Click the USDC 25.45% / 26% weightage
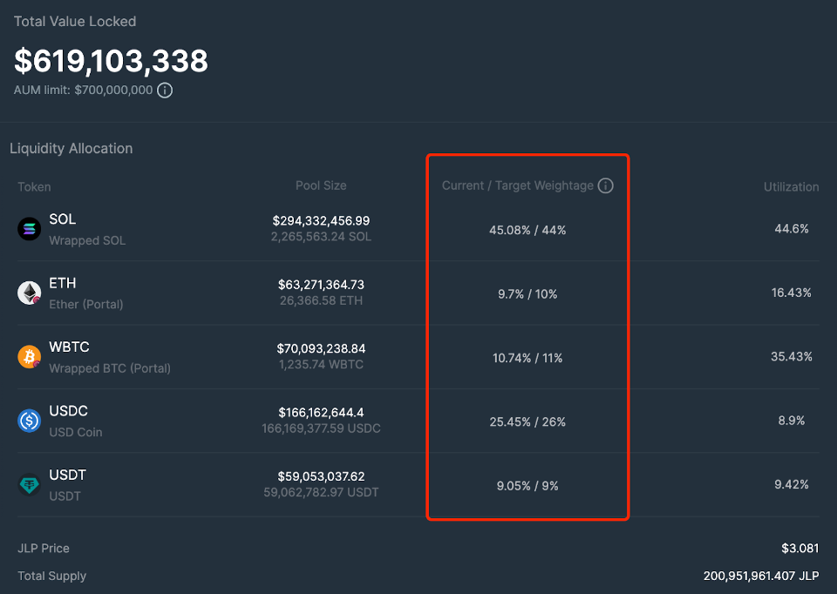Viewport: 837px width, 594px height. (x=527, y=422)
